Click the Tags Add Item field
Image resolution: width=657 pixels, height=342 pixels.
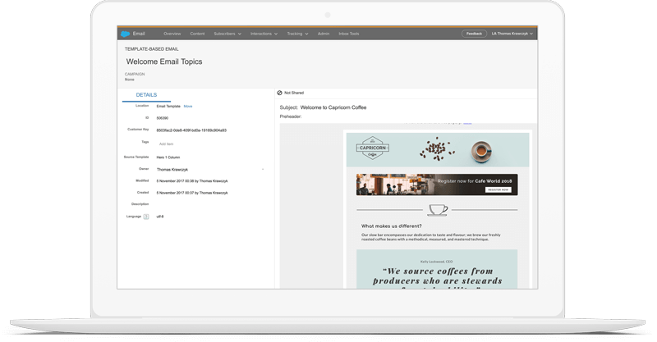click(166, 144)
